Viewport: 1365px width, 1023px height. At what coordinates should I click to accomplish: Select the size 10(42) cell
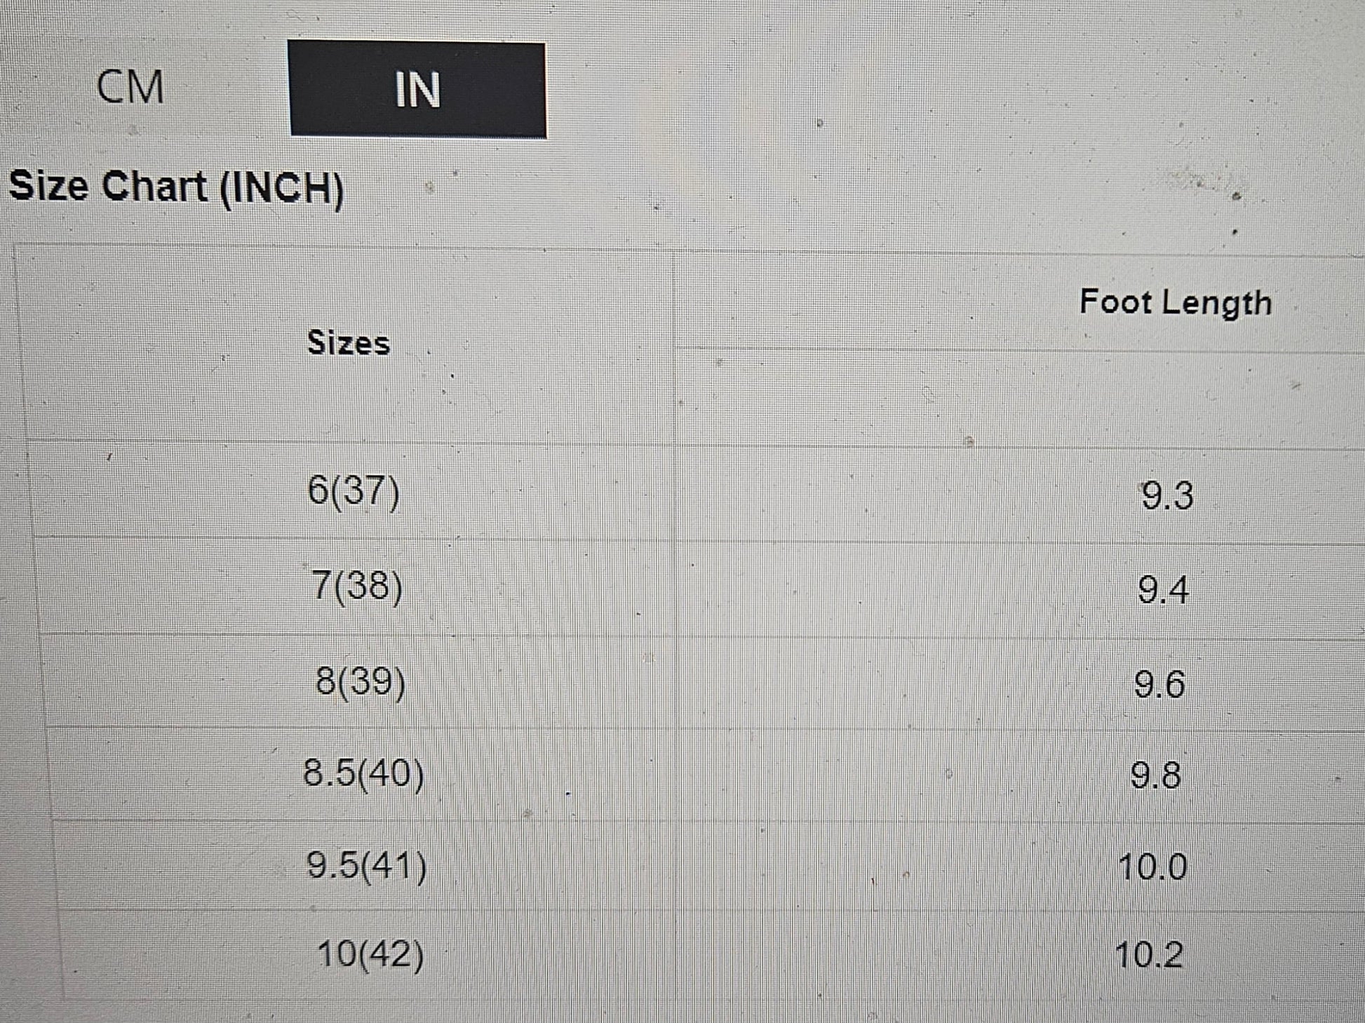370,955
